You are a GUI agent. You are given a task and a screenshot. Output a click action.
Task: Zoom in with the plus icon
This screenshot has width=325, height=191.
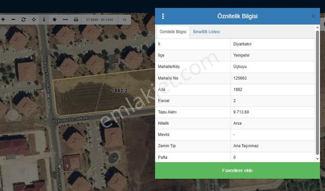[x=3, y=19]
